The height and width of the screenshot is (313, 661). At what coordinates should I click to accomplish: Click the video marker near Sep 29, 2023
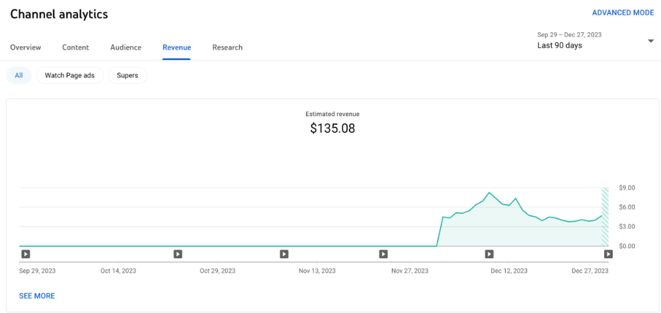(x=26, y=254)
